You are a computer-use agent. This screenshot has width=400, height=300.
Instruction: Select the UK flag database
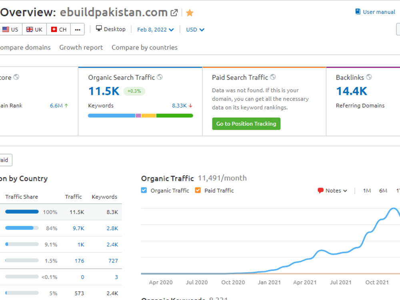point(34,30)
